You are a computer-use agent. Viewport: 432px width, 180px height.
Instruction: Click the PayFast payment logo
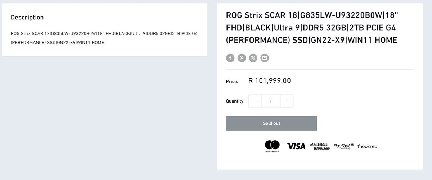pos(343,146)
